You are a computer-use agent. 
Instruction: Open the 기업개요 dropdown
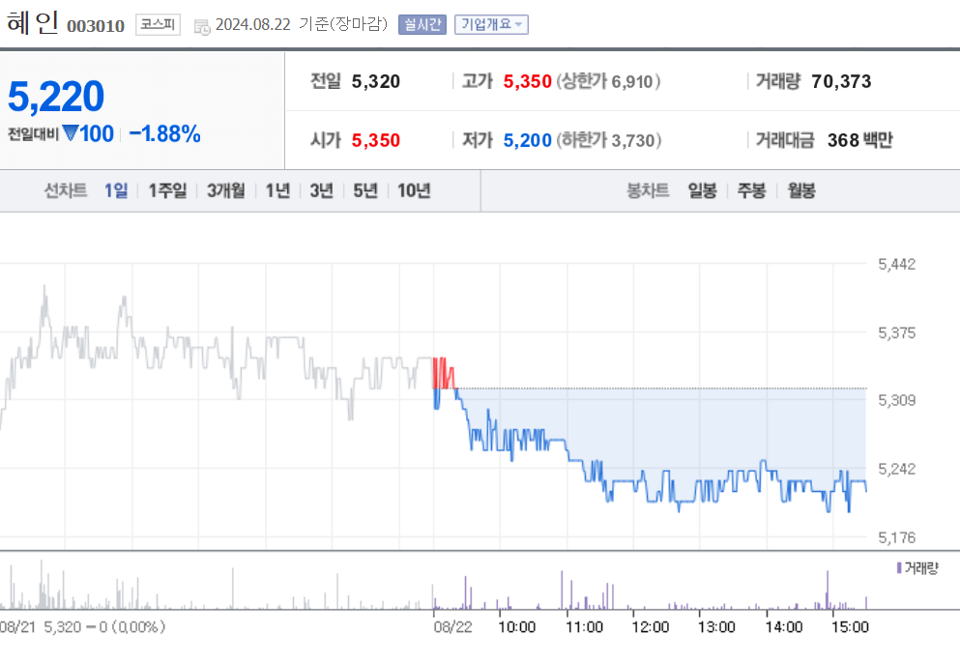(x=491, y=24)
